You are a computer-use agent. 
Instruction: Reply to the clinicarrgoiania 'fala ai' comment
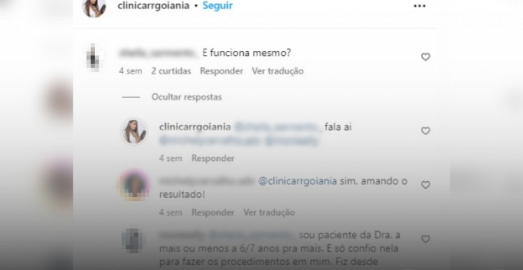click(x=213, y=158)
